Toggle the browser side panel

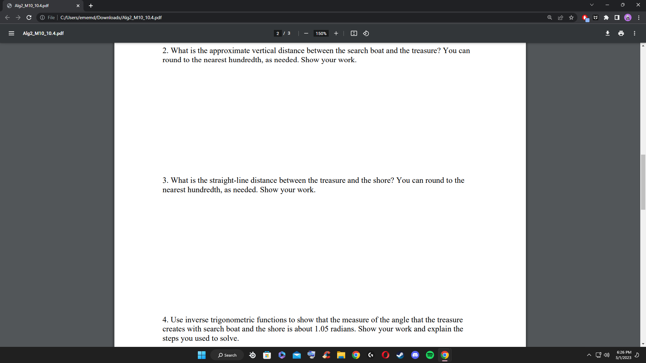pyautogui.click(x=617, y=17)
